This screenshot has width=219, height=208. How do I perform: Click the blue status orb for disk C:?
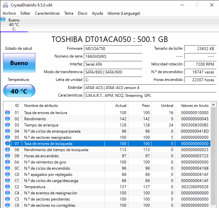[3, 19]
